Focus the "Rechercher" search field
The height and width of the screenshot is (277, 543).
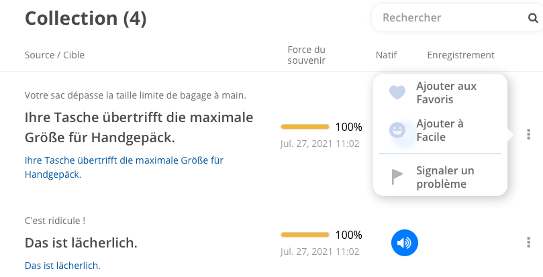(x=446, y=18)
